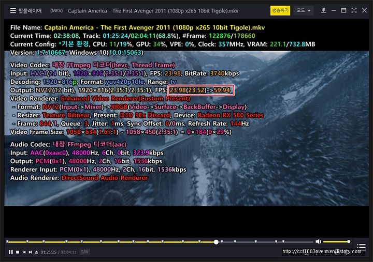Click the Resizer value 'Texture Bilinear'
The image size is (373, 262).
click(x=66, y=115)
